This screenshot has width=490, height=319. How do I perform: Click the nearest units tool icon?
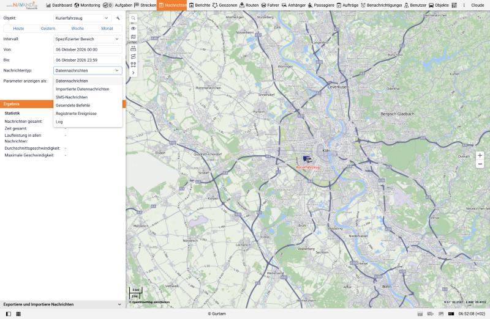pos(133,65)
